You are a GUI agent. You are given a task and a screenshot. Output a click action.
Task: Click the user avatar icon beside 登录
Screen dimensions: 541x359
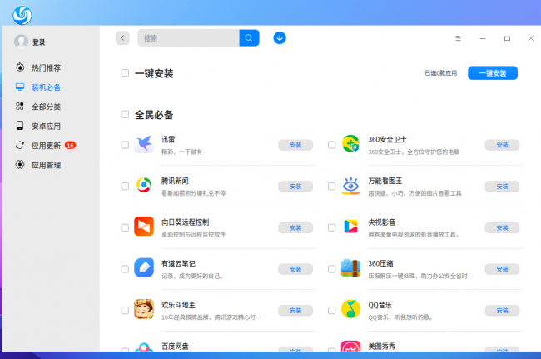click(21, 42)
